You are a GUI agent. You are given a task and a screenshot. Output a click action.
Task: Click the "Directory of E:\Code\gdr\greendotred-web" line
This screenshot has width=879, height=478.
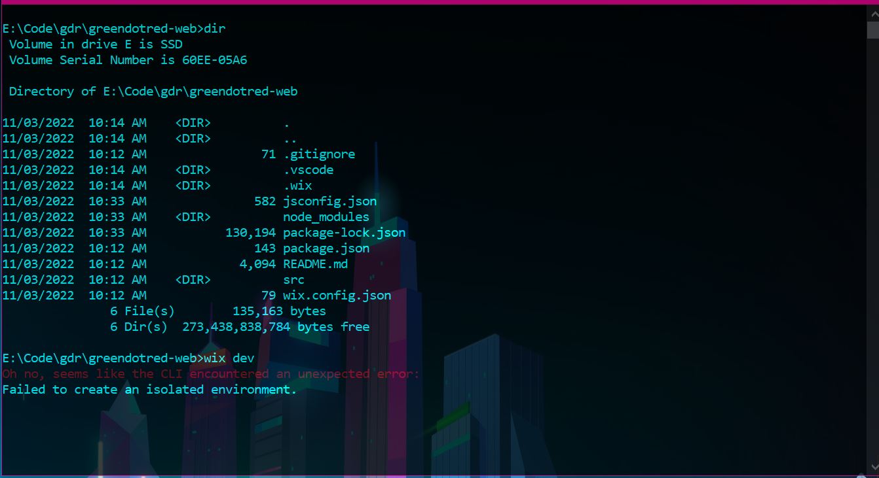coord(153,92)
